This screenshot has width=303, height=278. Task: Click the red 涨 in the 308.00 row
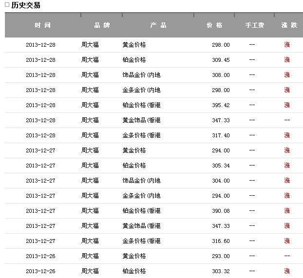(287, 75)
